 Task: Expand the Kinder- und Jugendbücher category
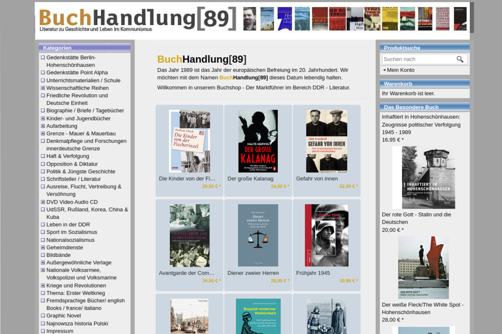tap(43, 118)
